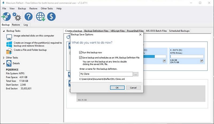Click the backup definition name field
The height and width of the screenshot is (124, 214).
pyautogui.click(x=106, y=74)
